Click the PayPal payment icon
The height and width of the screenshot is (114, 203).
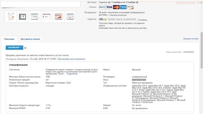coord(102,7)
